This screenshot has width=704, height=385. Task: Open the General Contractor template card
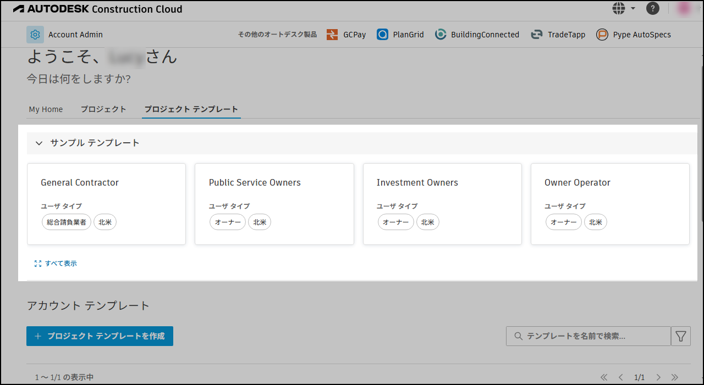pyautogui.click(x=106, y=204)
